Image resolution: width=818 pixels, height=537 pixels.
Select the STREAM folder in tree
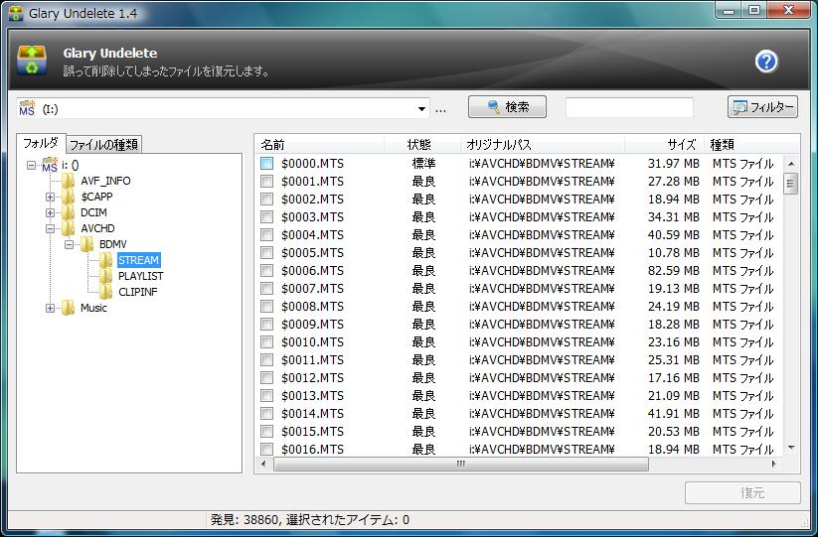pos(138,260)
